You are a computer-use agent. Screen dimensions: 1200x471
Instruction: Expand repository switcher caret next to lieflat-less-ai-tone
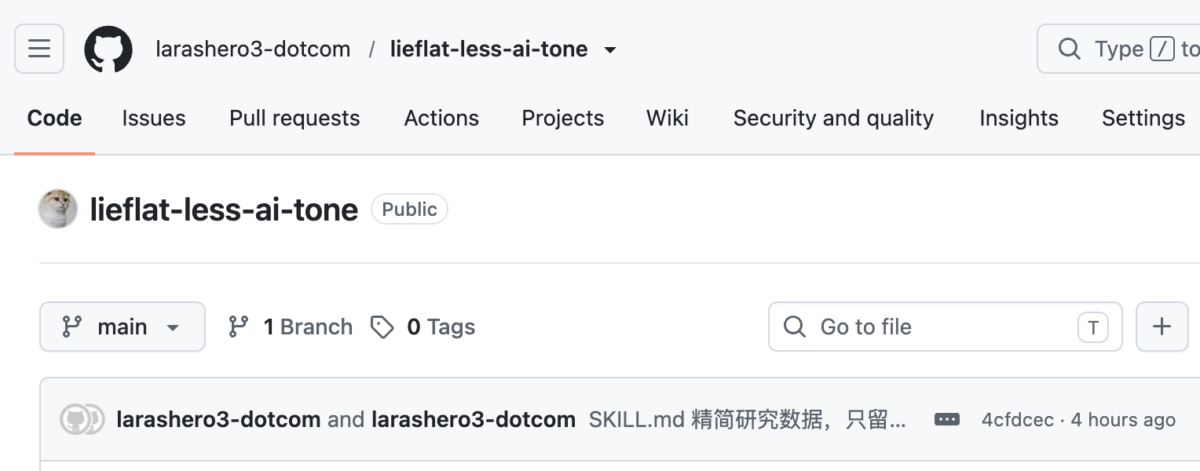click(x=609, y=49)
